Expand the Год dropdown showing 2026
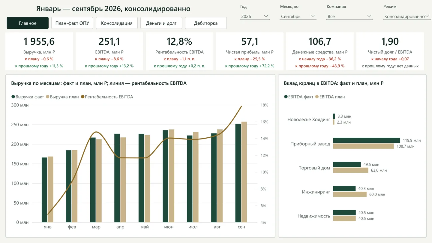 (x=255, y=16)
